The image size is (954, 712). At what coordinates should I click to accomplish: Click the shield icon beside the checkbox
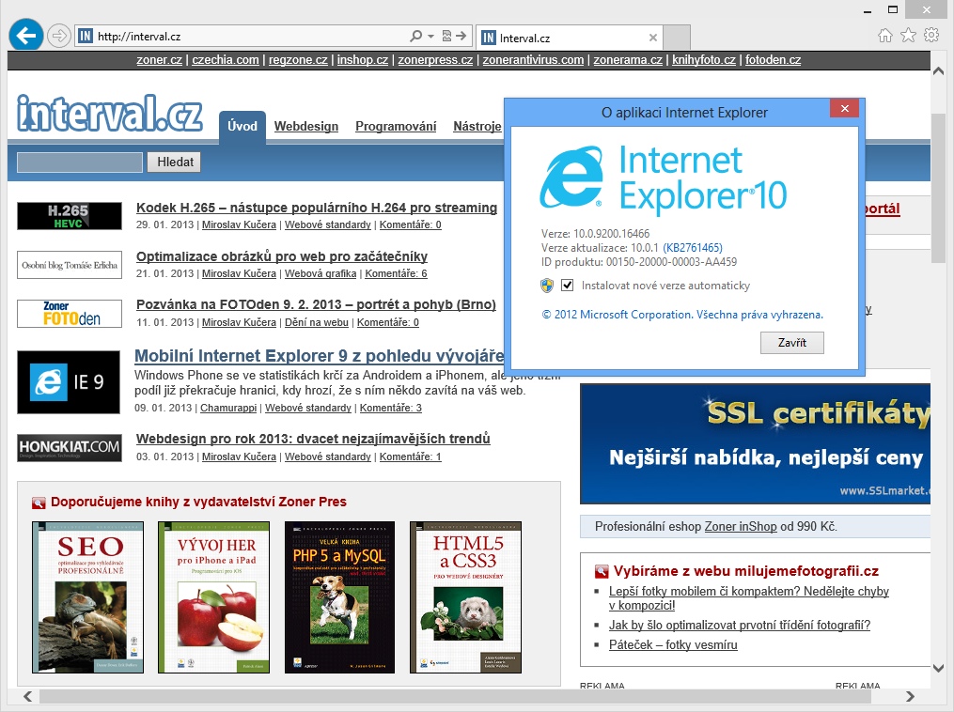548,286
